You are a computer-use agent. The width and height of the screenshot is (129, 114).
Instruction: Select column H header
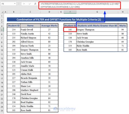122,12
